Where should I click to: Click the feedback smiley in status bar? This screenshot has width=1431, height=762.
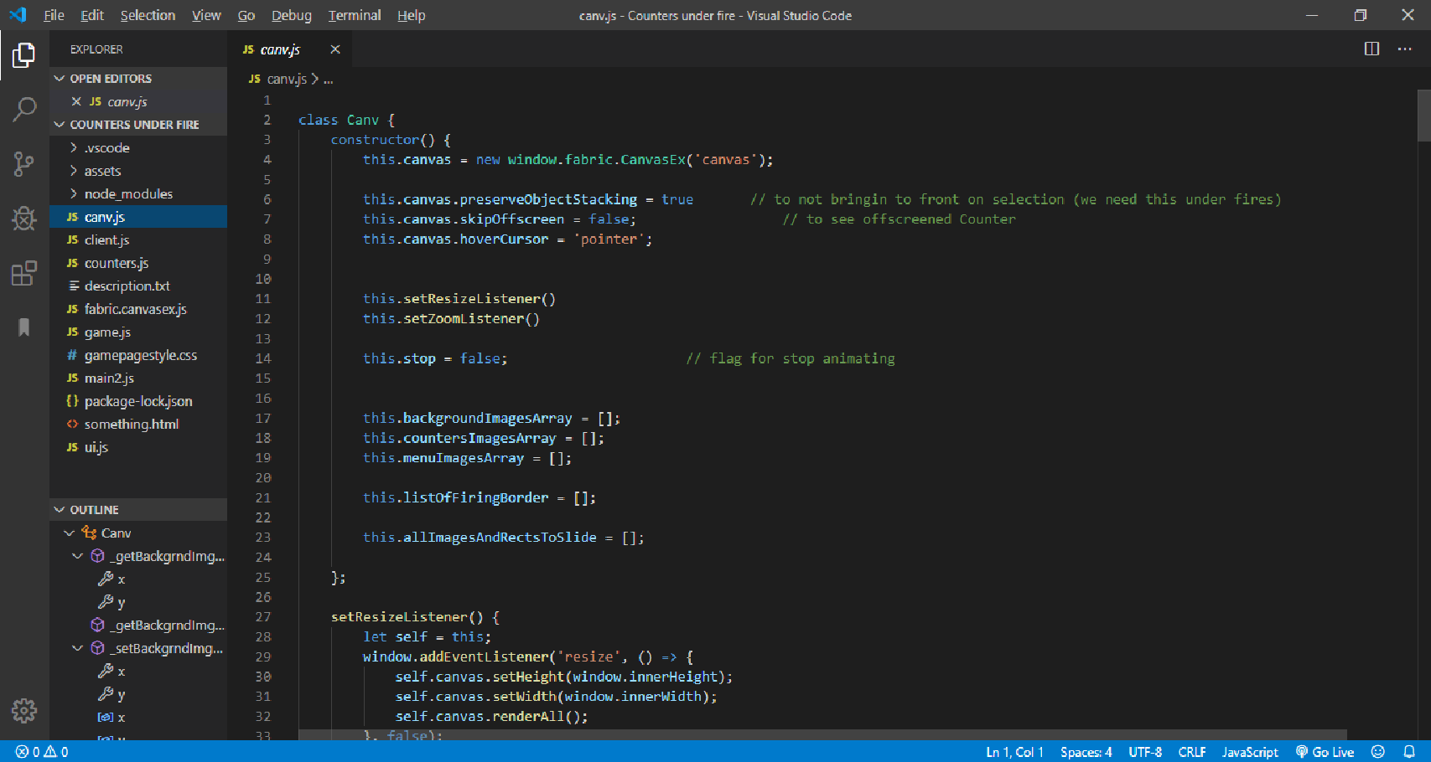tap(1377, 752)
